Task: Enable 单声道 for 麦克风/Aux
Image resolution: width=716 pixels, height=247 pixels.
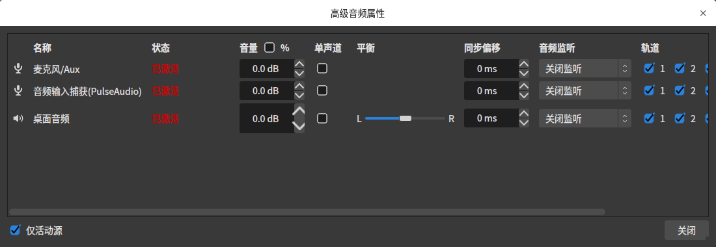Action: (x=322, y=68)
